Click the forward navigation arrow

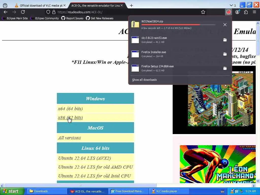click(x=14, y=12)
